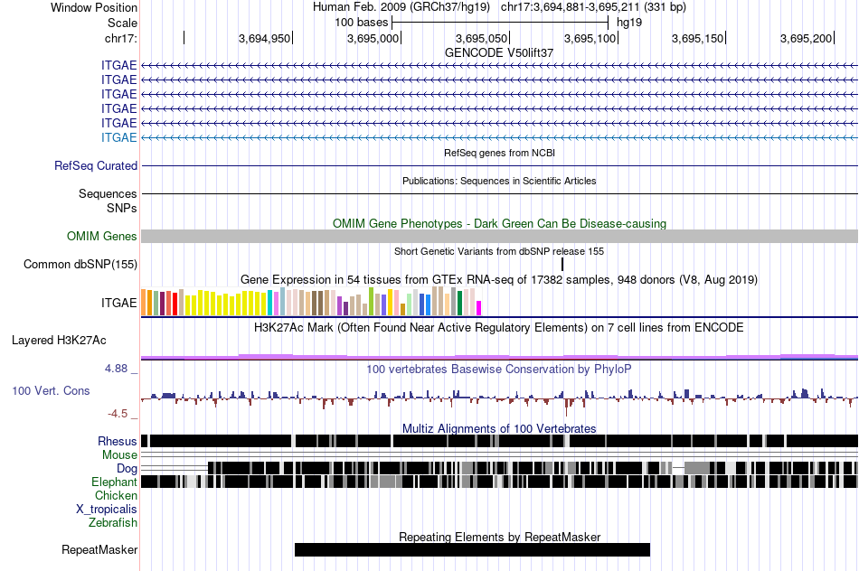This screenshot has width=859, height=571.
Task: Click the 3,694,950 ruler position
Action: tap(264, 38)
